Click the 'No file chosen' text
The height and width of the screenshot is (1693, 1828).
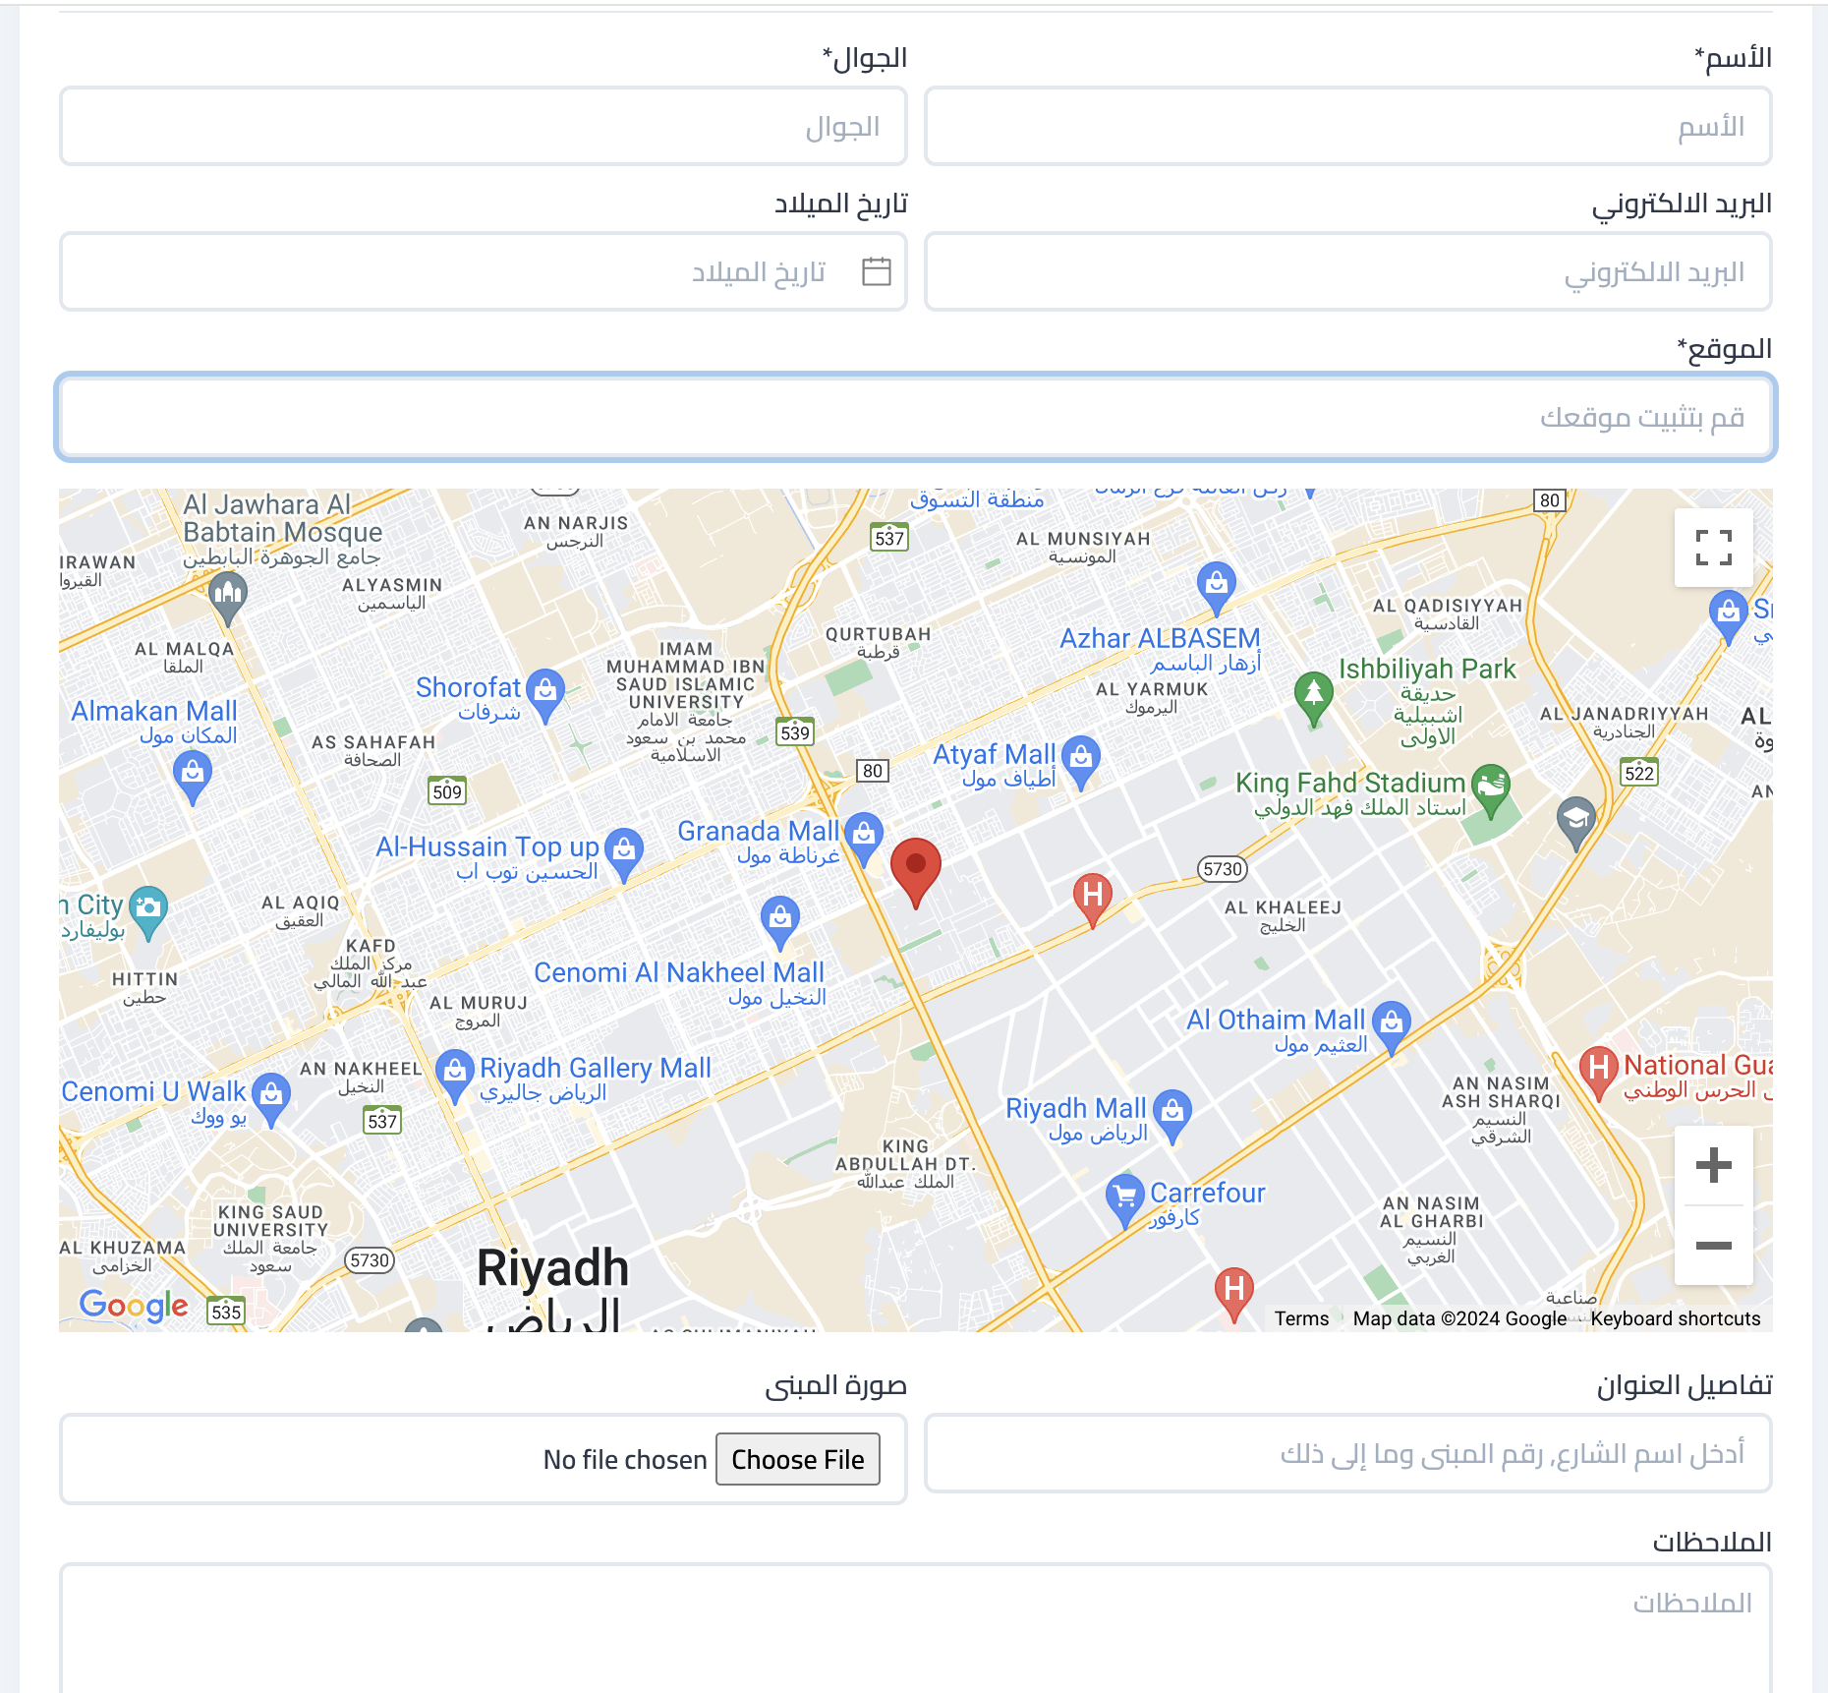click(625, 1460)
